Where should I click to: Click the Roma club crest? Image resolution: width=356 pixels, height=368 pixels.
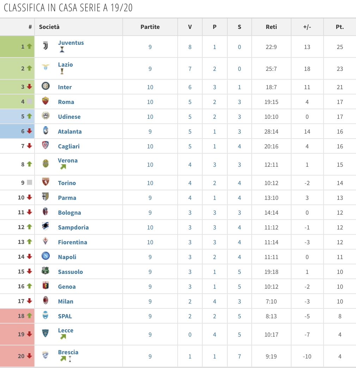click(x=45, y=101)
